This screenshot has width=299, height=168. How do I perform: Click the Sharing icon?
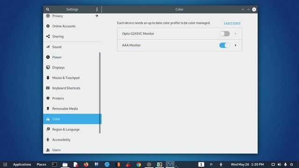[48, 36]
